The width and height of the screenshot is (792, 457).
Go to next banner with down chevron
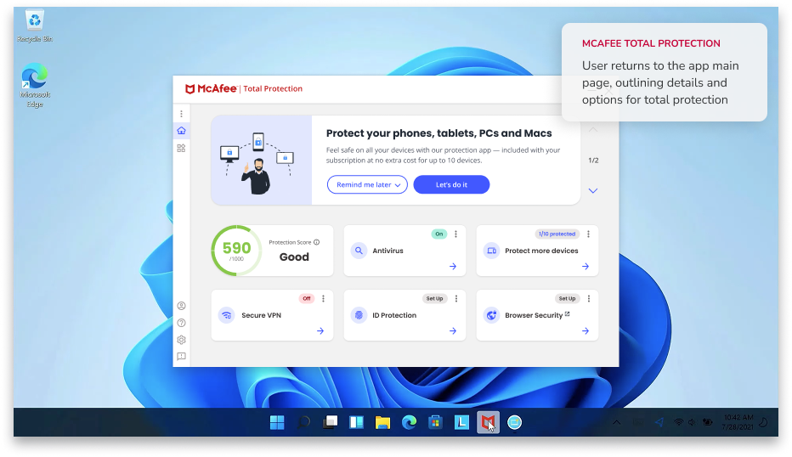593,190
